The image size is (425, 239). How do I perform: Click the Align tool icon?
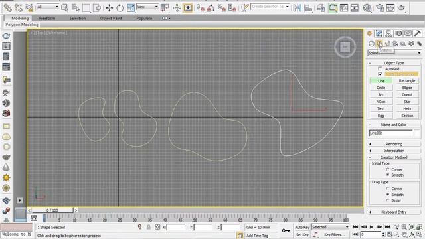[x=308, y=8]
